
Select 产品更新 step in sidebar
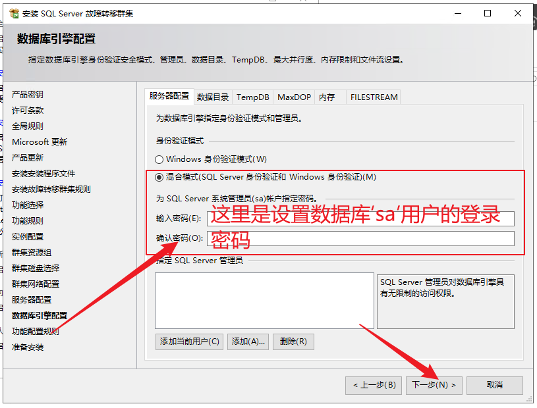(x=28, y=158)
